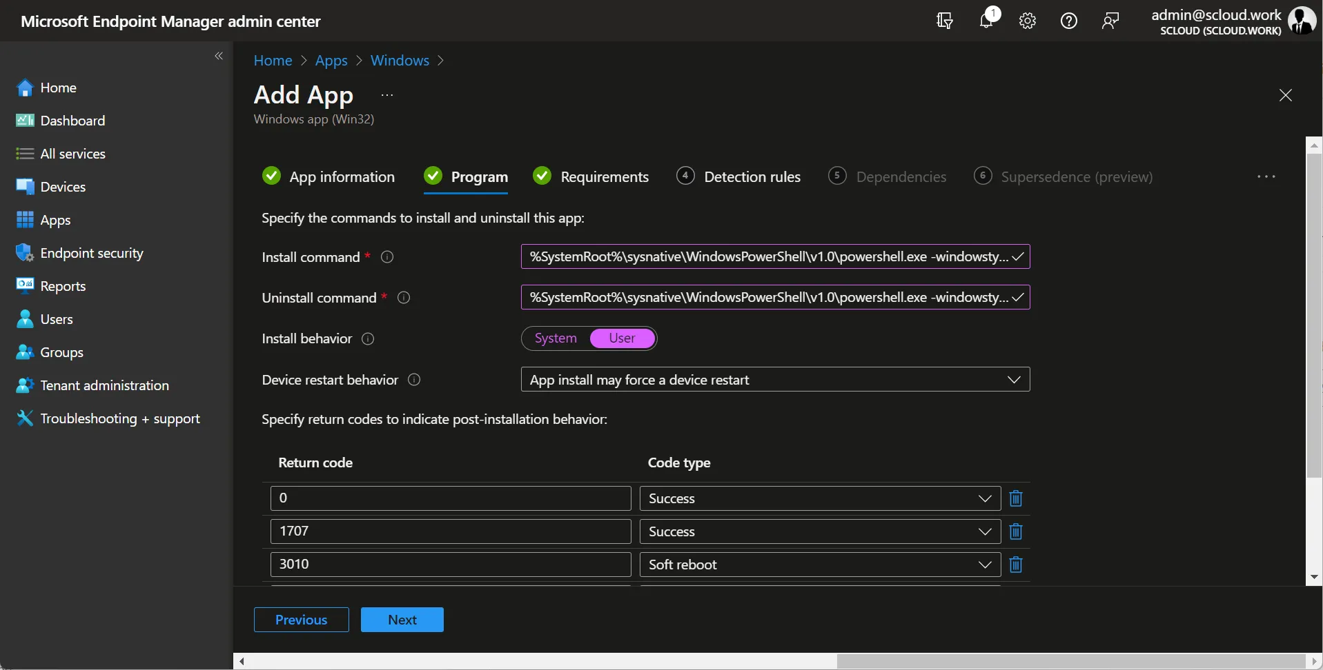The height and width of the screenshot is (670, 1323).
Task: Click the Next button
Action: coord(402,620)
